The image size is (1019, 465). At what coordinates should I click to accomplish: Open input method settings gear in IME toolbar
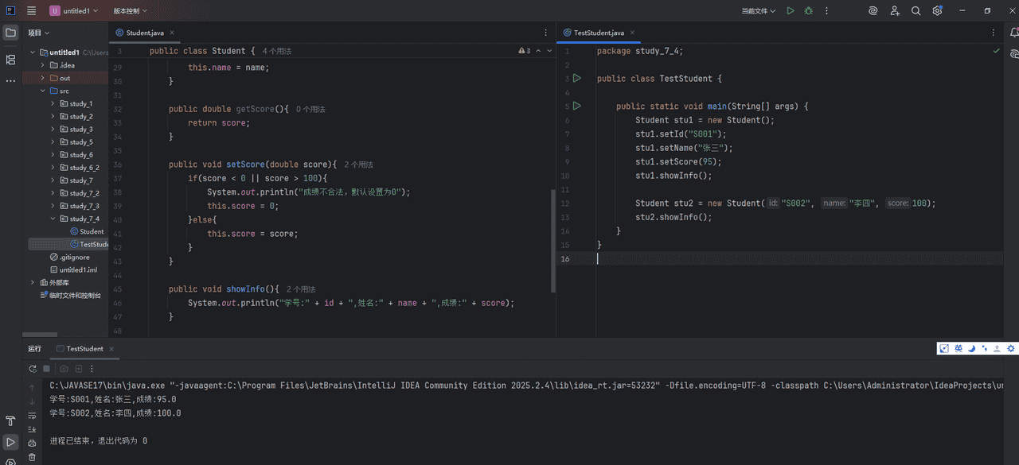click(1010, 348)
